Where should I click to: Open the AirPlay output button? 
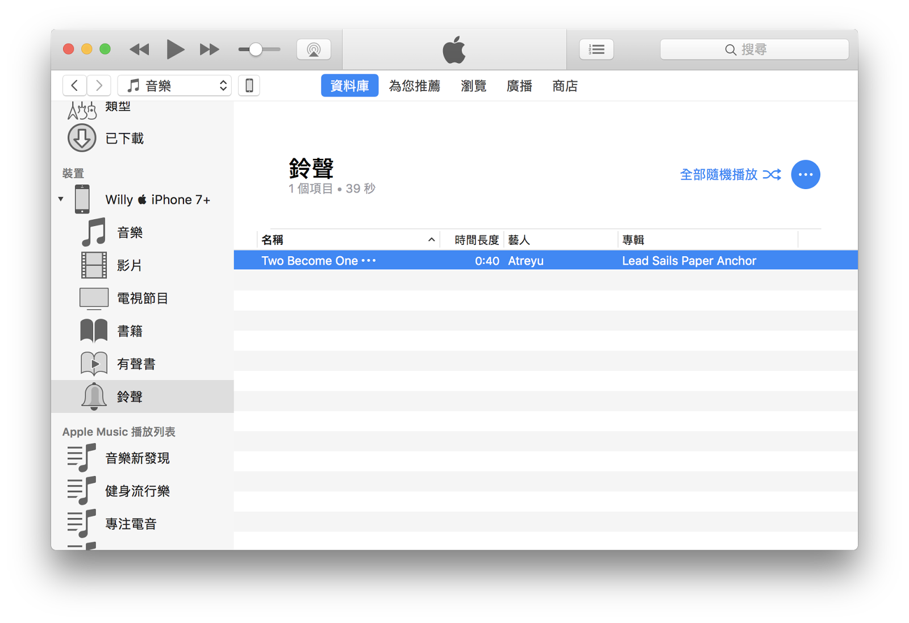[314, 49]
